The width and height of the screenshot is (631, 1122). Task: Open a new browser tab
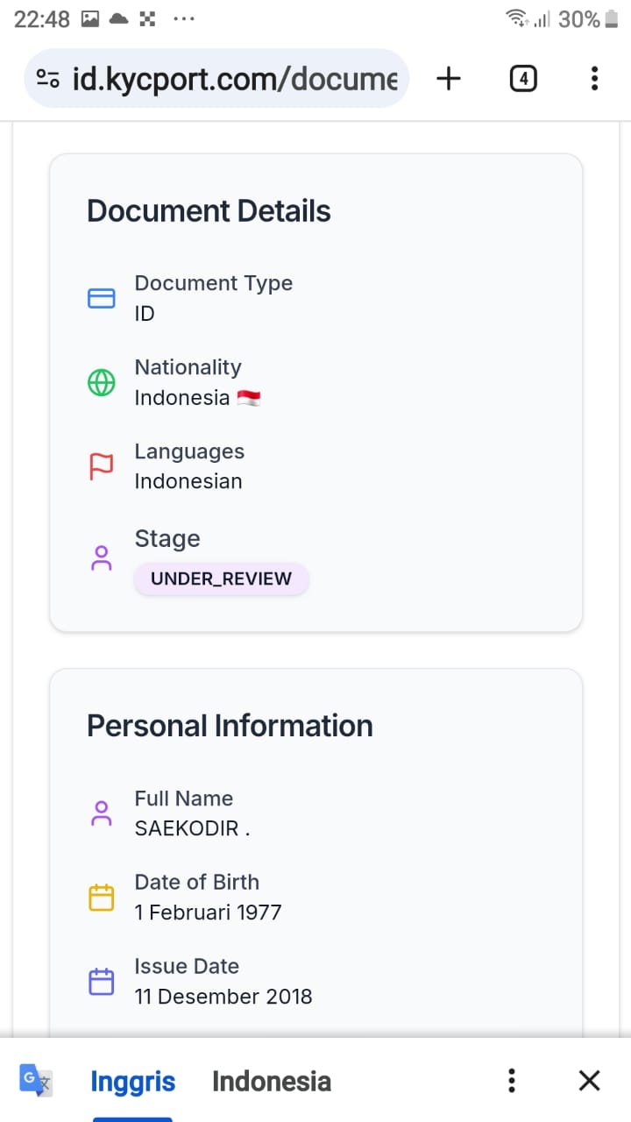coord(449,79)
